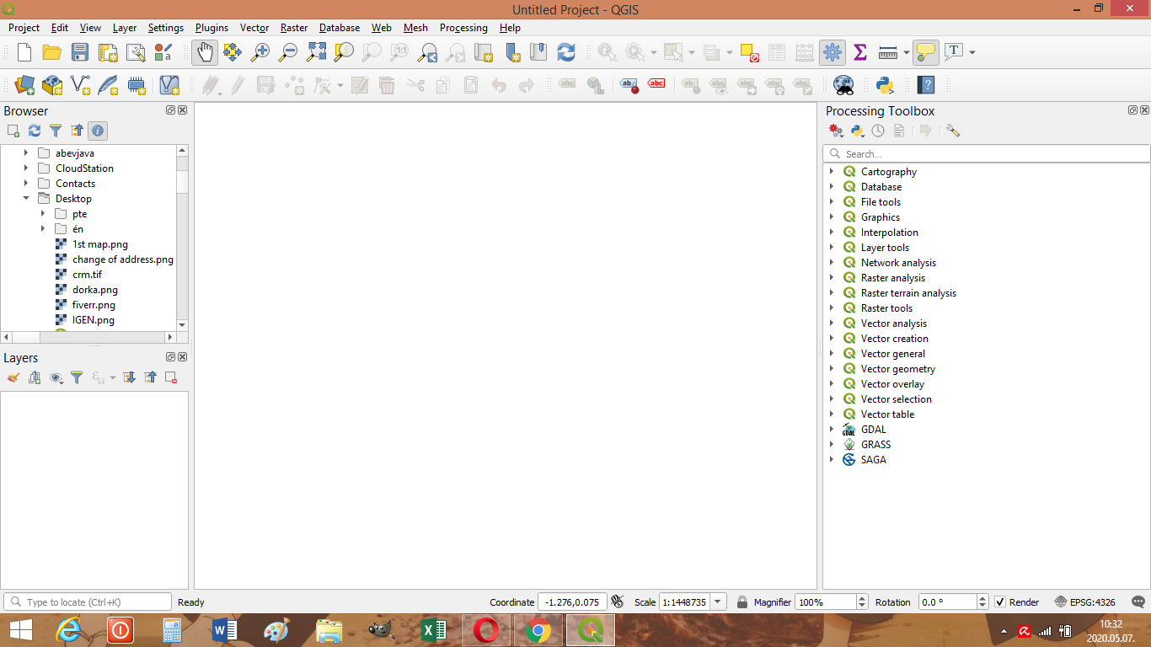Increase Rotation with the up stepper arrow

[x=982, y=598]
